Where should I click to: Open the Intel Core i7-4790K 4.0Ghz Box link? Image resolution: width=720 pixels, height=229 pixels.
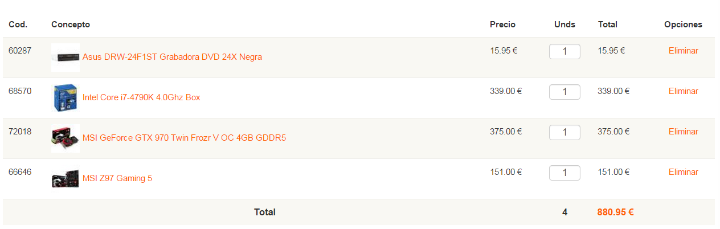point(141,97)
